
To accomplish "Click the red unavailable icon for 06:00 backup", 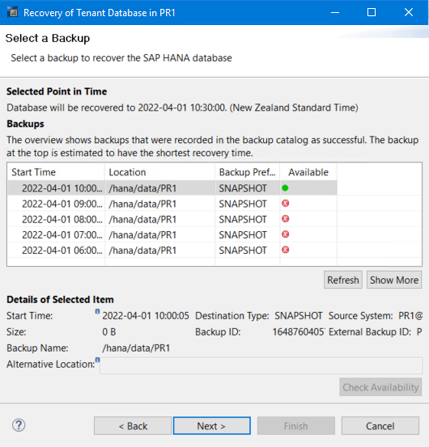I will pos(285,250).
